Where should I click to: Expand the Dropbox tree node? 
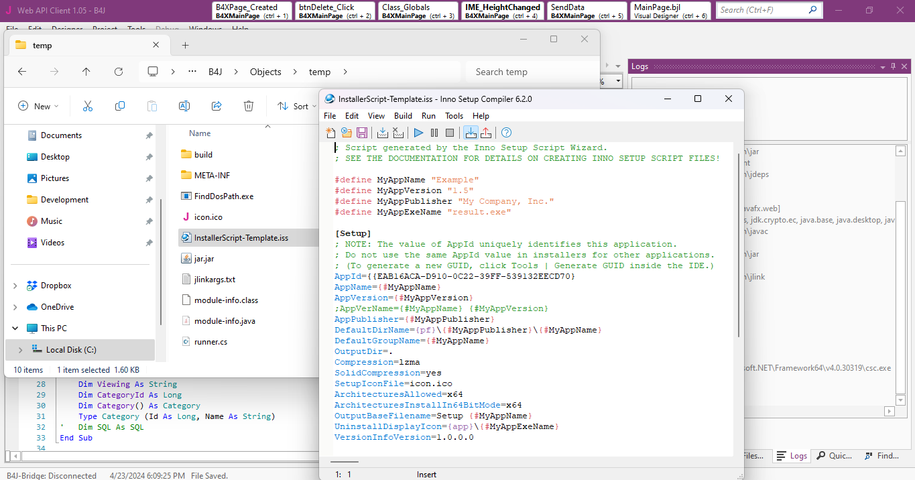click(x=15, y=286)
